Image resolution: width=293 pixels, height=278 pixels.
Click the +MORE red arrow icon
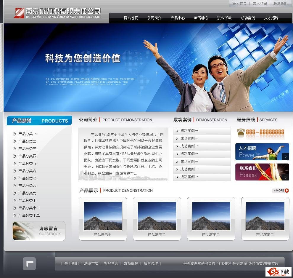pos(287,191)
